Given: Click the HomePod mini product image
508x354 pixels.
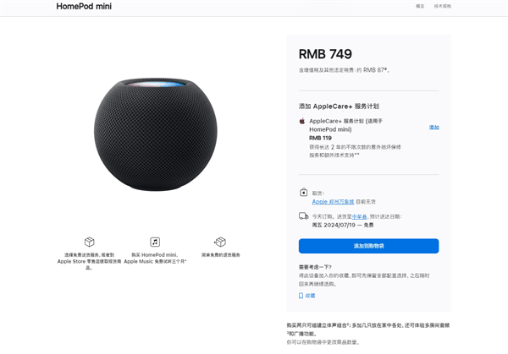Looking at the screenshot, I should point(156,134).
